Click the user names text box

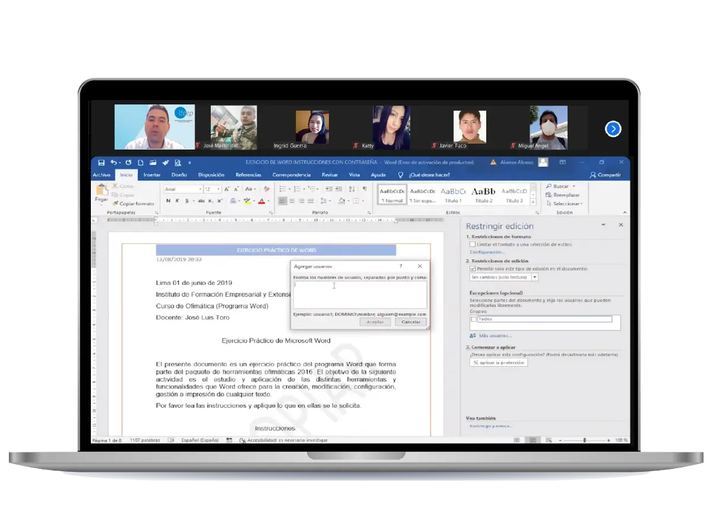coord(360,295)
